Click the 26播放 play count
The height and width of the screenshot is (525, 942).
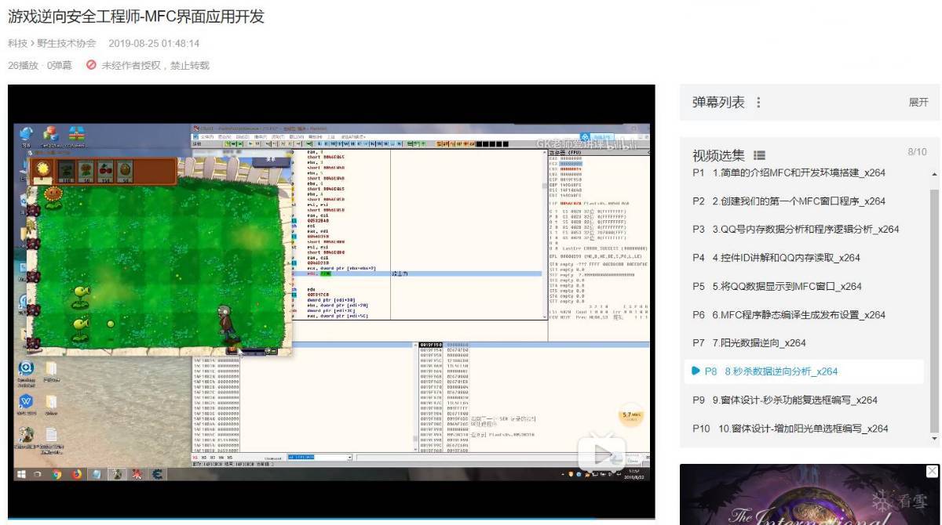coord(24,65)
